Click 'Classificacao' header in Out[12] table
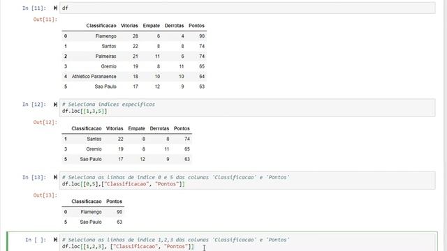447x251 pixels. pos(87,128)
